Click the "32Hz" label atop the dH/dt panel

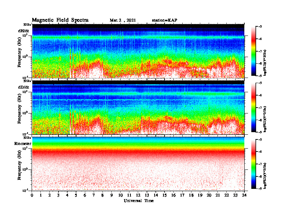tap(27, 25)
